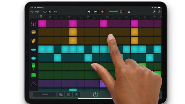Viewport: 185px width, 104px height.
Task: Toggle the metronome icon
Action: click(129, 12)
